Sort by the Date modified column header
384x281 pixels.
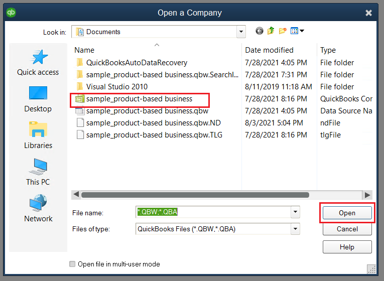point(269,50)
